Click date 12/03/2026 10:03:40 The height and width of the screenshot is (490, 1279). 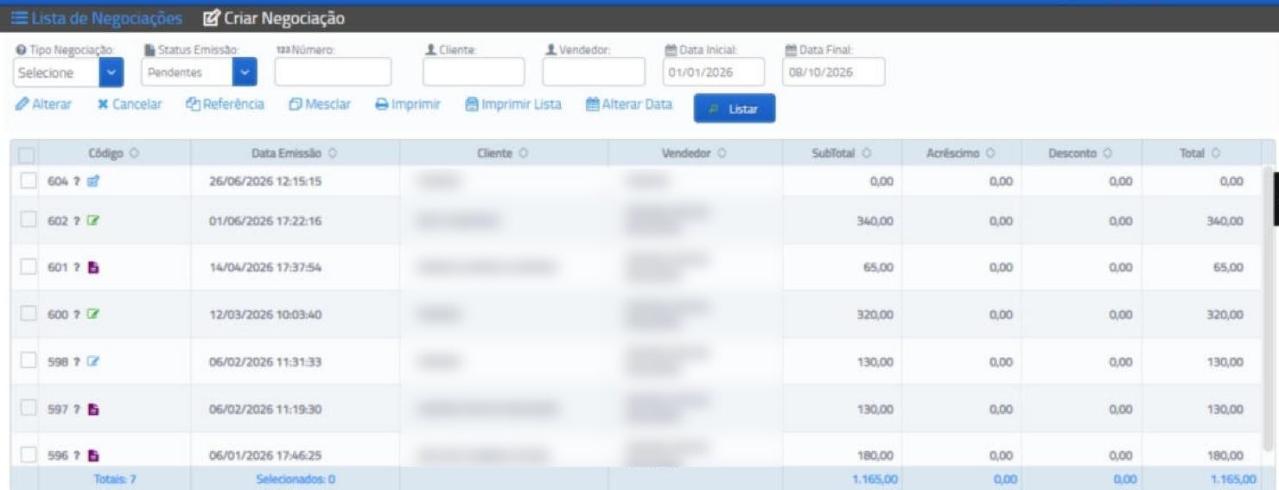tap(265, 315)
